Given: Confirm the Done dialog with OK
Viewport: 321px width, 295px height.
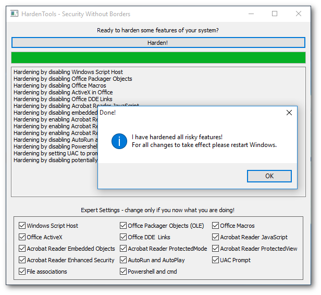Looking at the screenshot, I should tap(269, 176).
